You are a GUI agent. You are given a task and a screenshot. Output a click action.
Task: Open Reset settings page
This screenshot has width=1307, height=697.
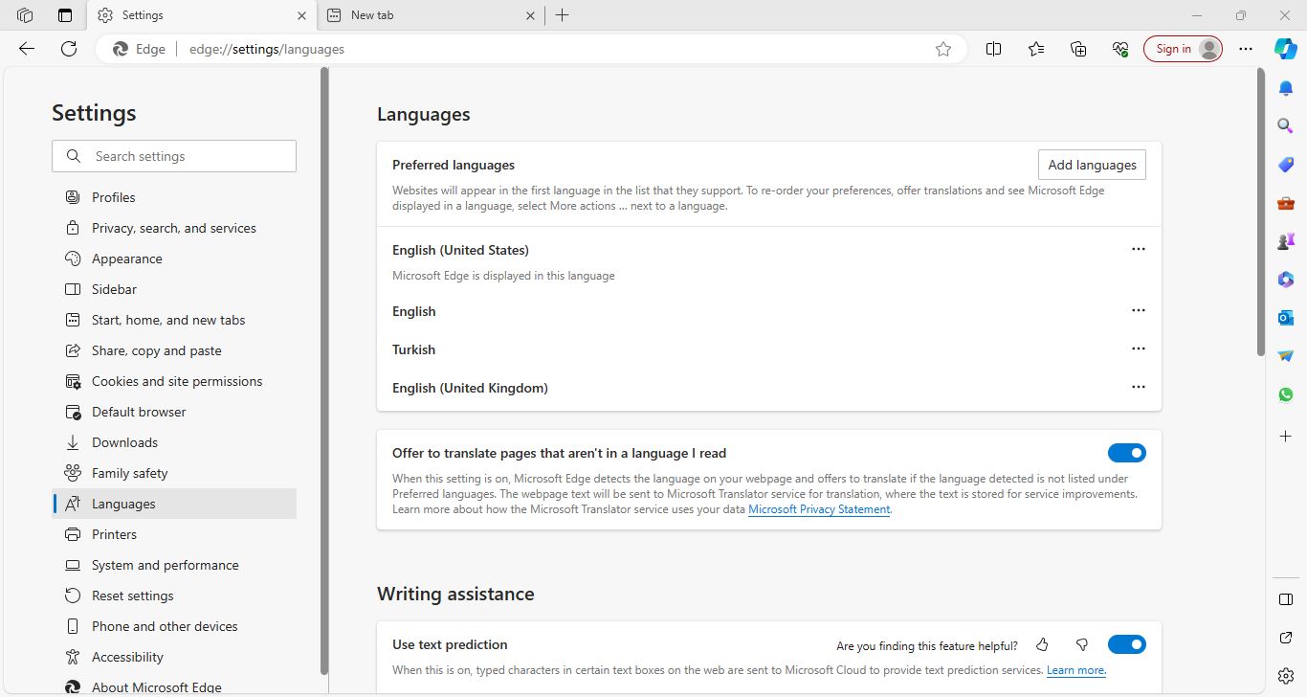pyautogui.click(x=174, y=596)
